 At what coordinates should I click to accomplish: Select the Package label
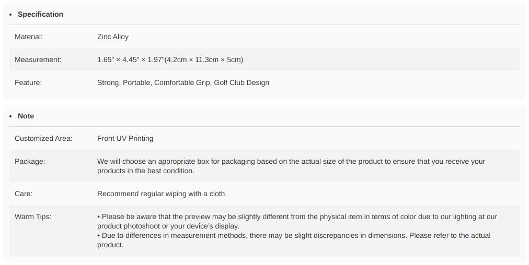(30, 162)
